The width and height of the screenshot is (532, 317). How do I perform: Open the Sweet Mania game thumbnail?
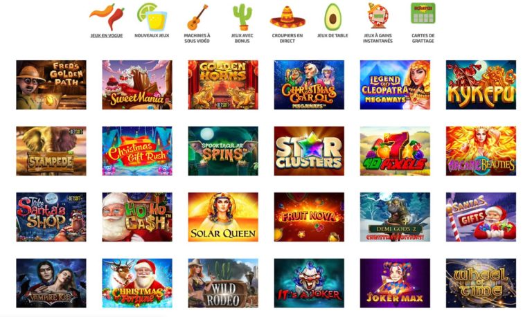(137, 84)
